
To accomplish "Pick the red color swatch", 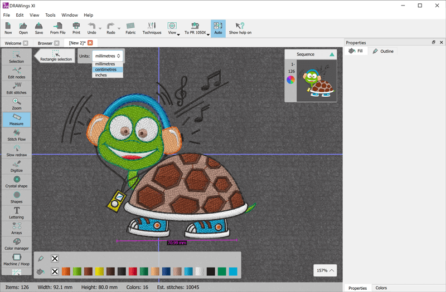I will (133, 271).
